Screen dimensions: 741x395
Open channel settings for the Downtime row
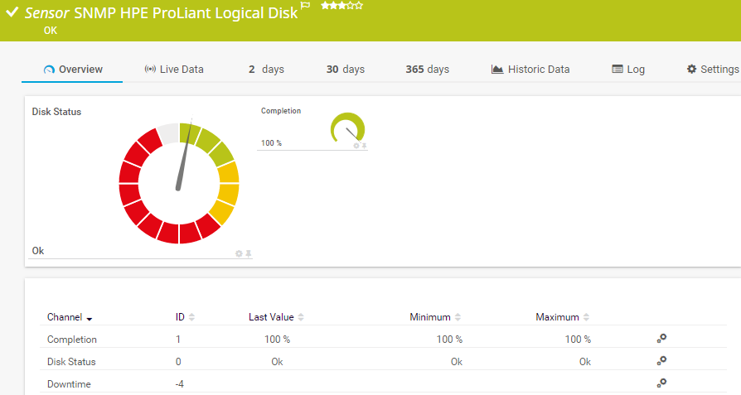[x=661, y=383]
